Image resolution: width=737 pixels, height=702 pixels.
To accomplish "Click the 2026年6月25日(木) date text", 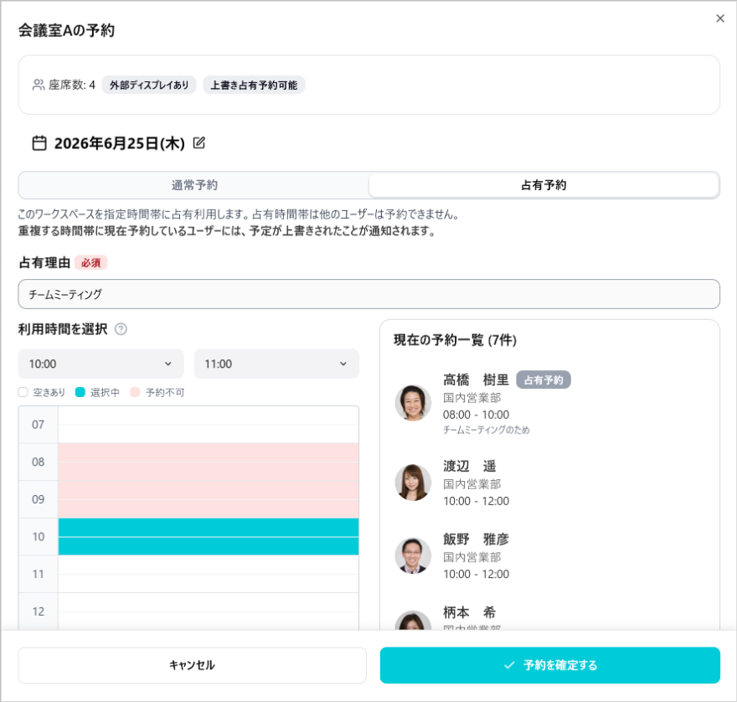I will point(120,143).
